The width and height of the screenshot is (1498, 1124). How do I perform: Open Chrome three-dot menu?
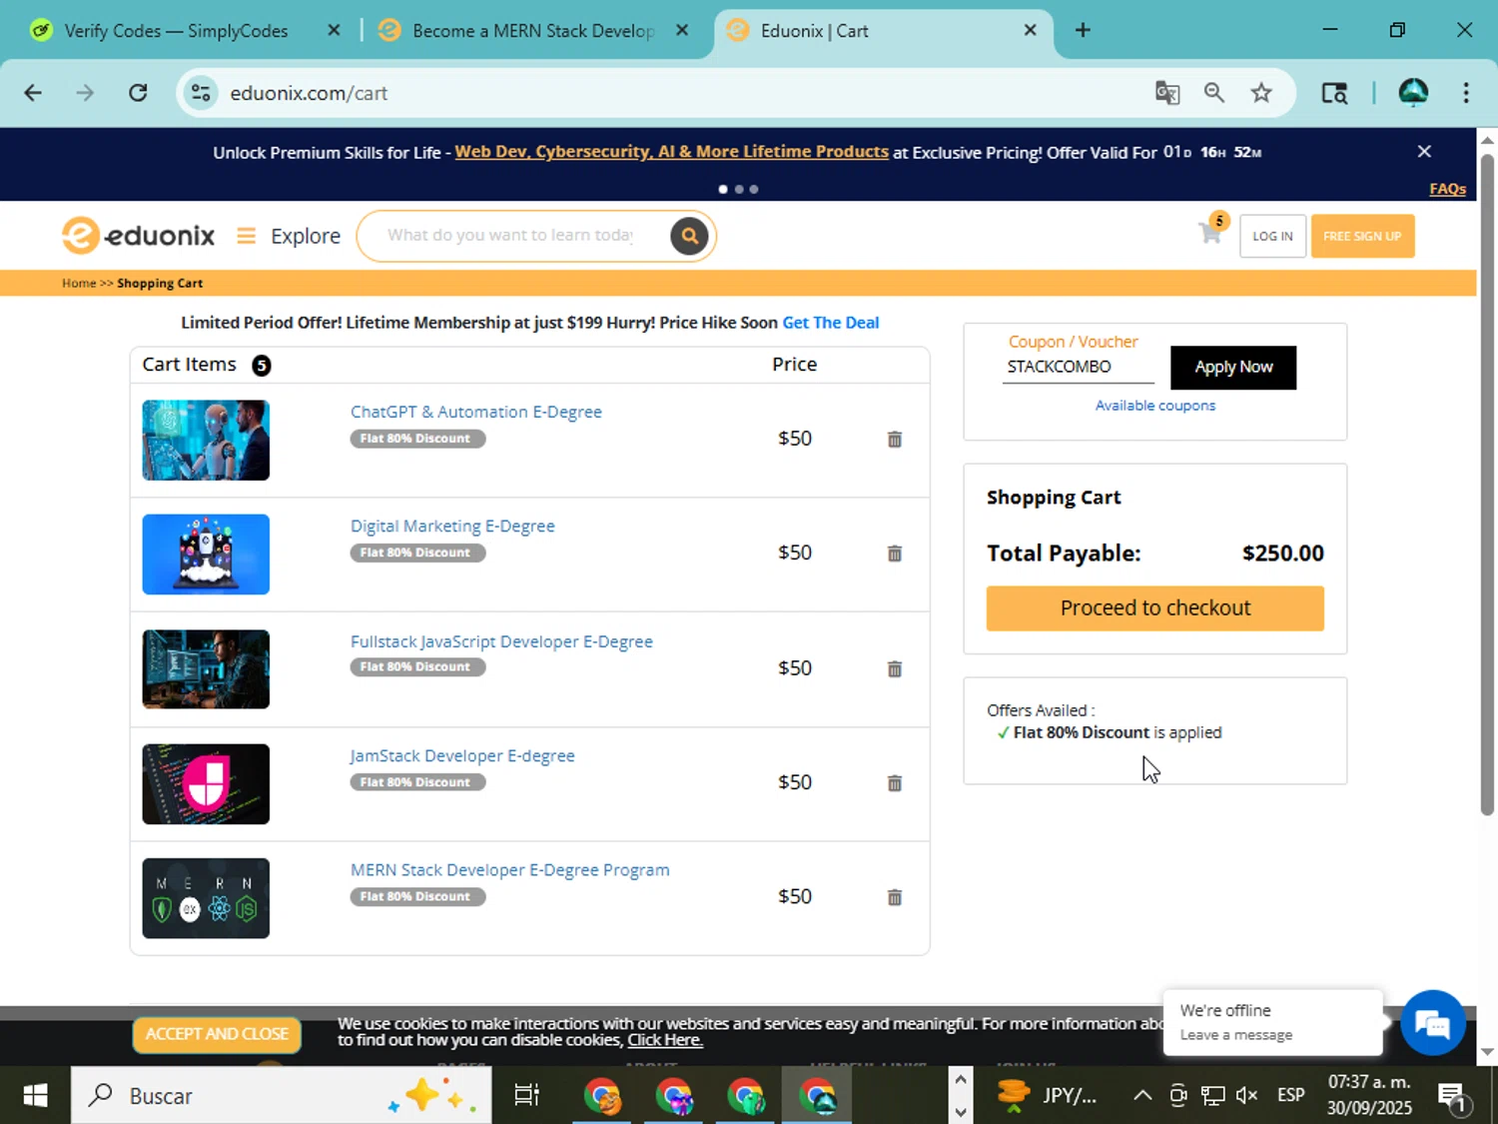(1466, 93)
